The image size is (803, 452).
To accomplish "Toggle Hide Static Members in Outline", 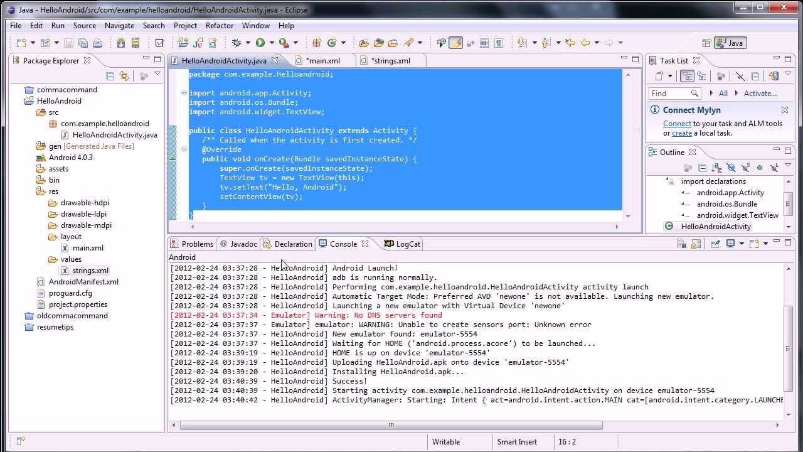I will [745, 168].
